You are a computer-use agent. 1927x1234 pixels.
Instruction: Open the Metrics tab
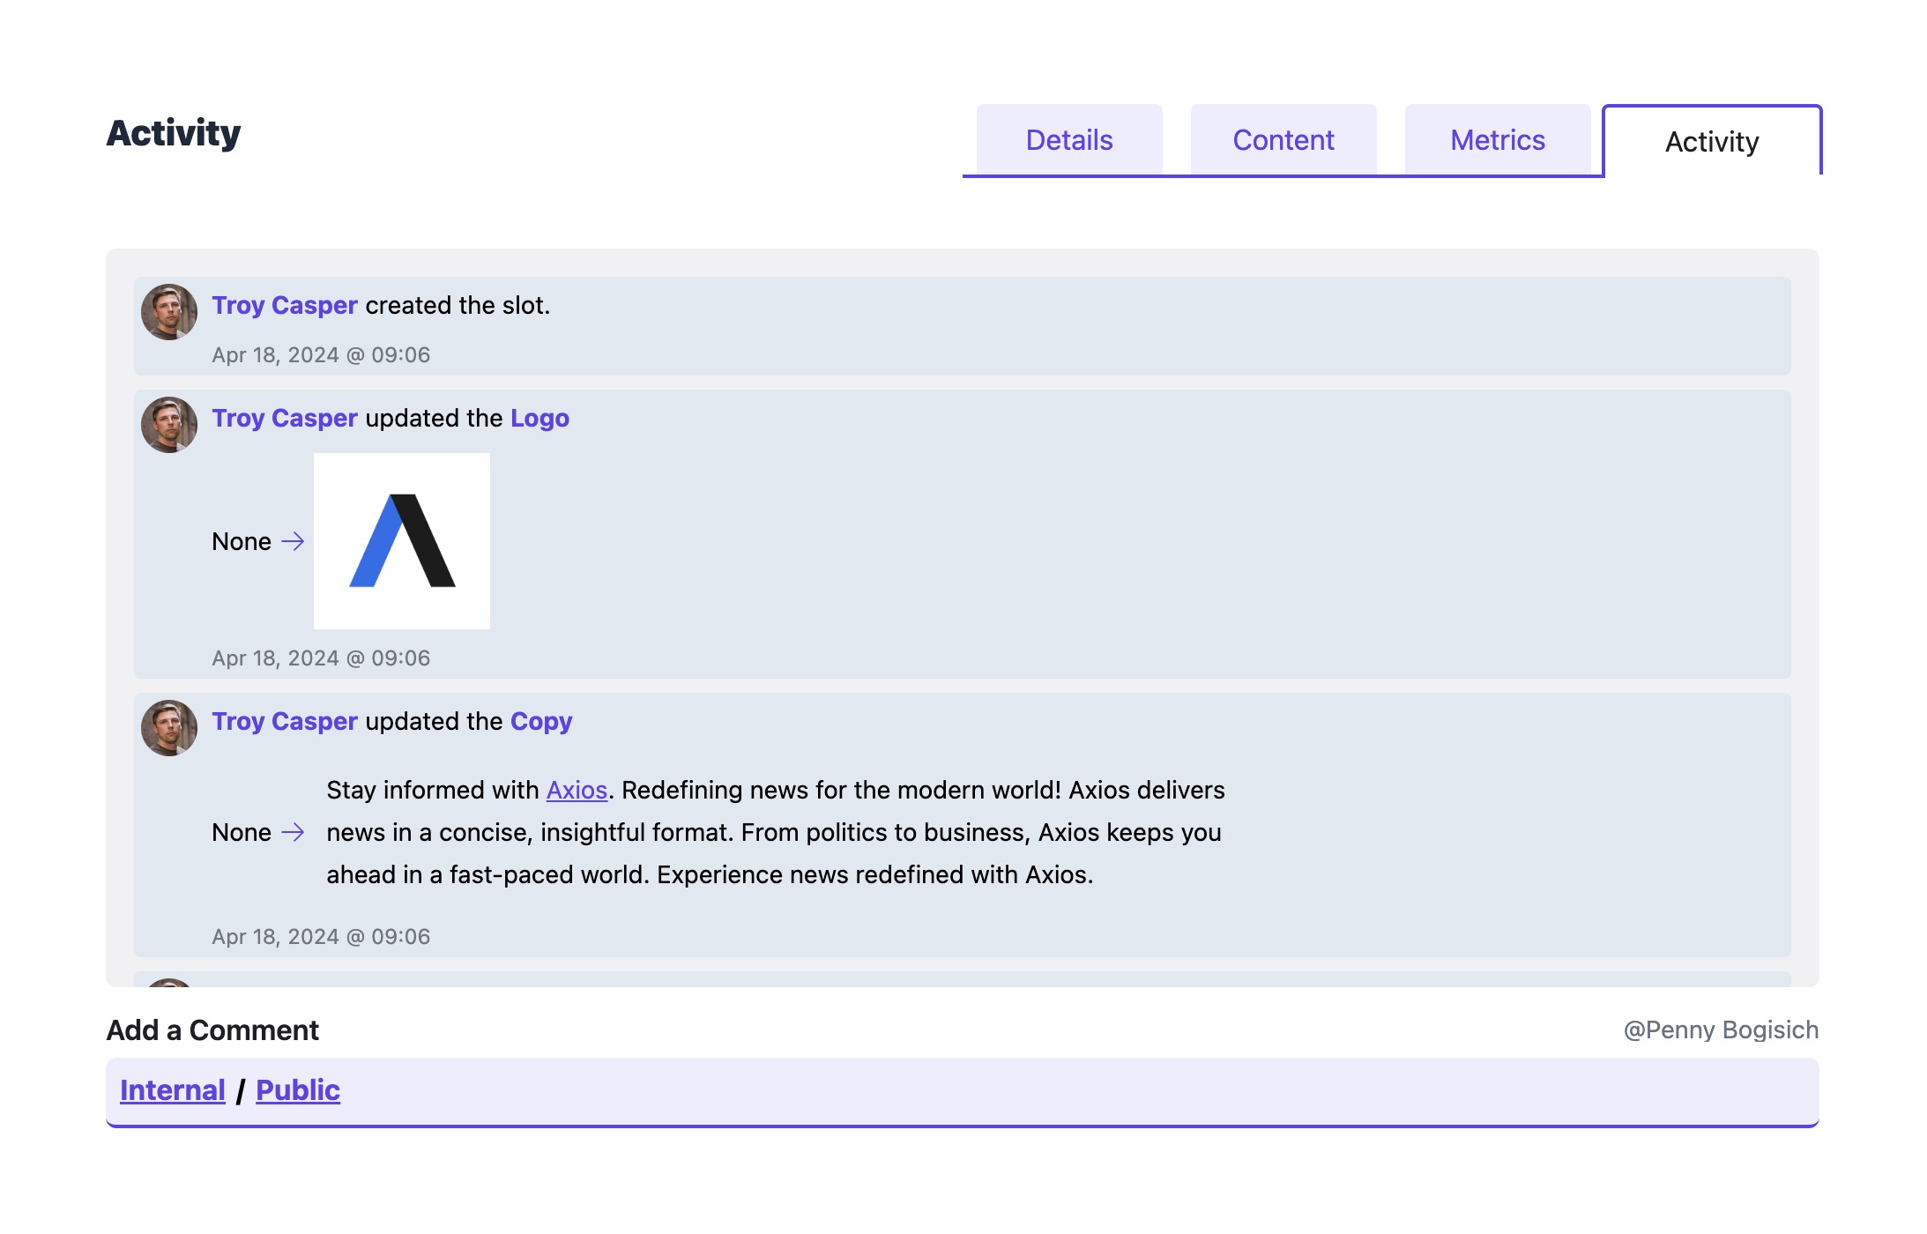[x=1497, y=140]
